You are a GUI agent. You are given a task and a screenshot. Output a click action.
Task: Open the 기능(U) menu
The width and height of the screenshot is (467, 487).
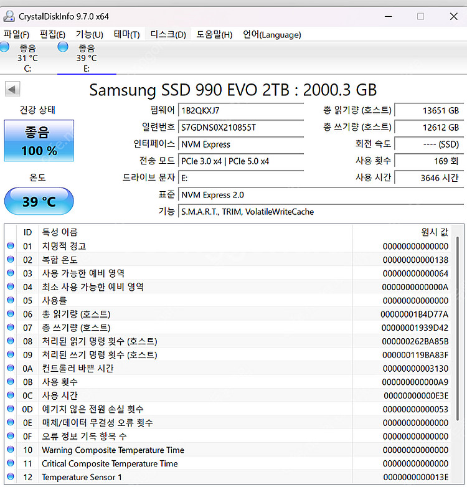tap(90, 34)
